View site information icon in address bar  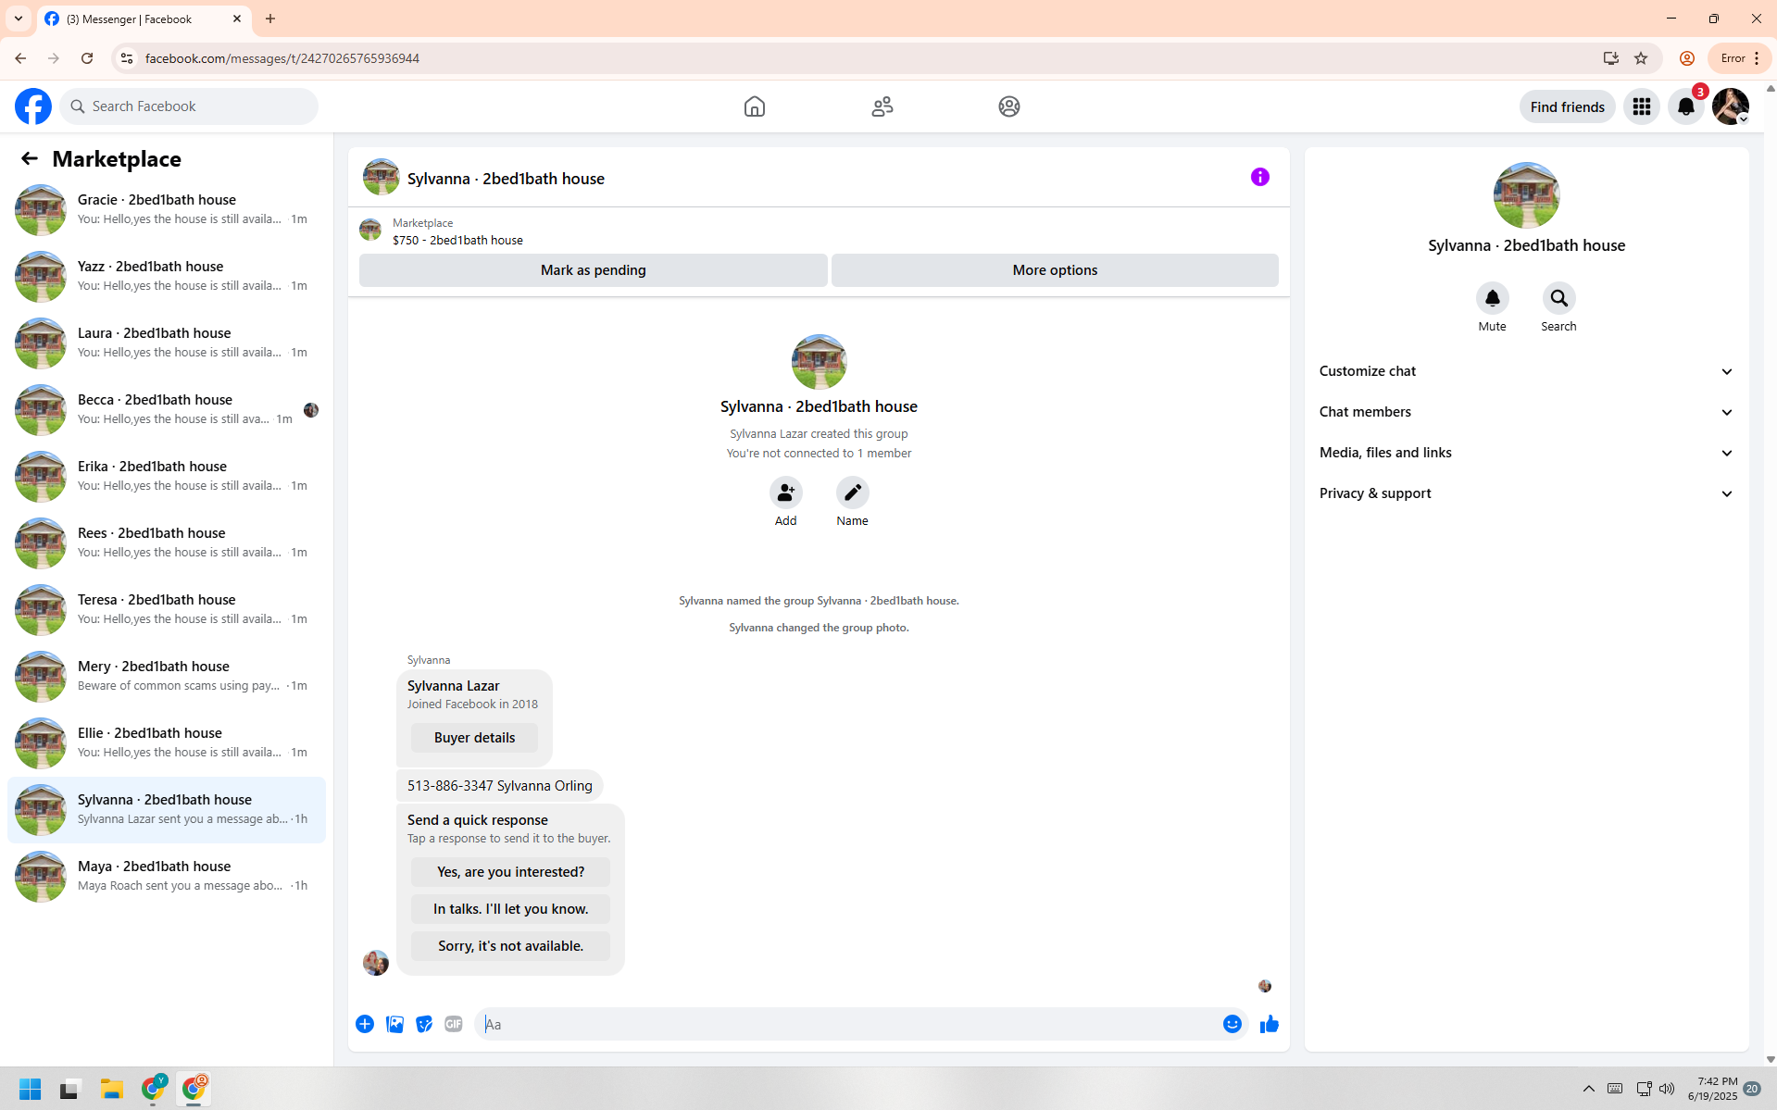coord(127,58)
